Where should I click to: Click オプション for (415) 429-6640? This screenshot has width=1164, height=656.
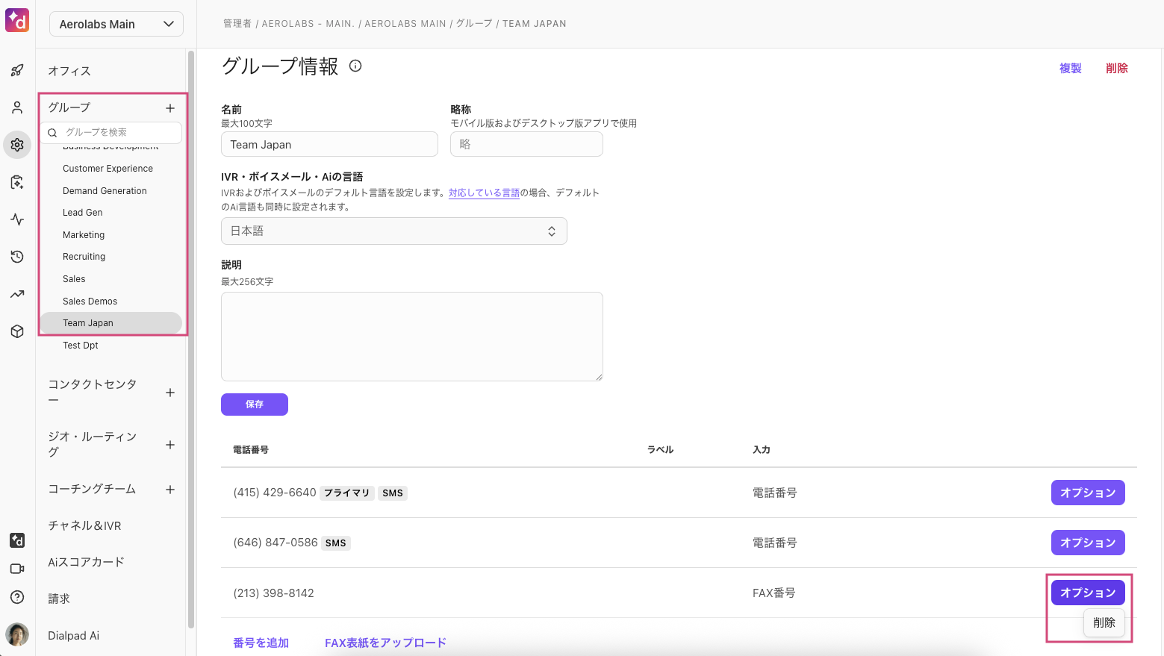(1087, 493)
